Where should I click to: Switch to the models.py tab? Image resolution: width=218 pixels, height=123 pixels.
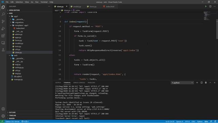point(77,6)
